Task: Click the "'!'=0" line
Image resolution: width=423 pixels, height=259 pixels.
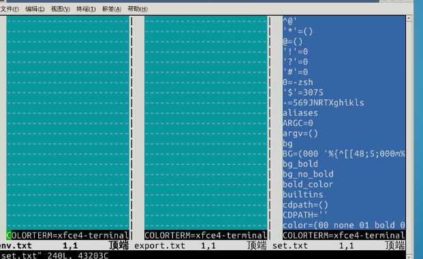Action: (296, 52)
